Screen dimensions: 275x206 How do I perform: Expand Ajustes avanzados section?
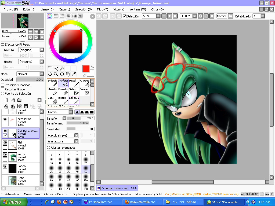click(49, 148)
